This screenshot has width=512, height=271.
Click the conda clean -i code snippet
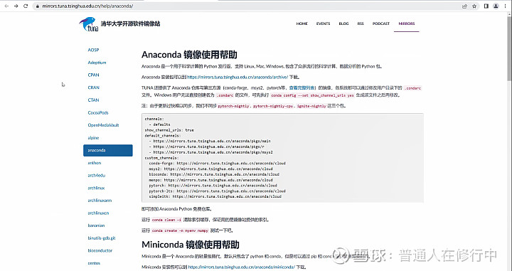point(167,220)
